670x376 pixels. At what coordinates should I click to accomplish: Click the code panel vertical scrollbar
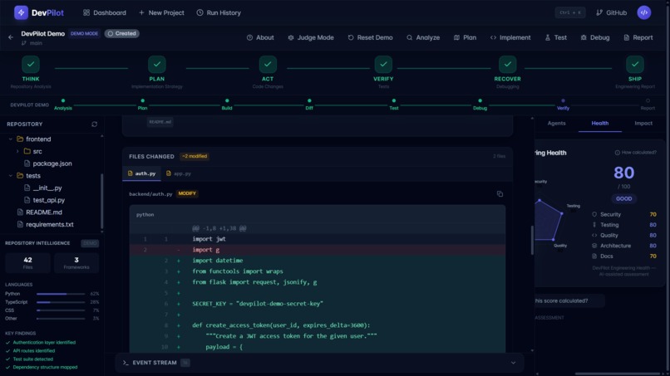click(532, 240)
